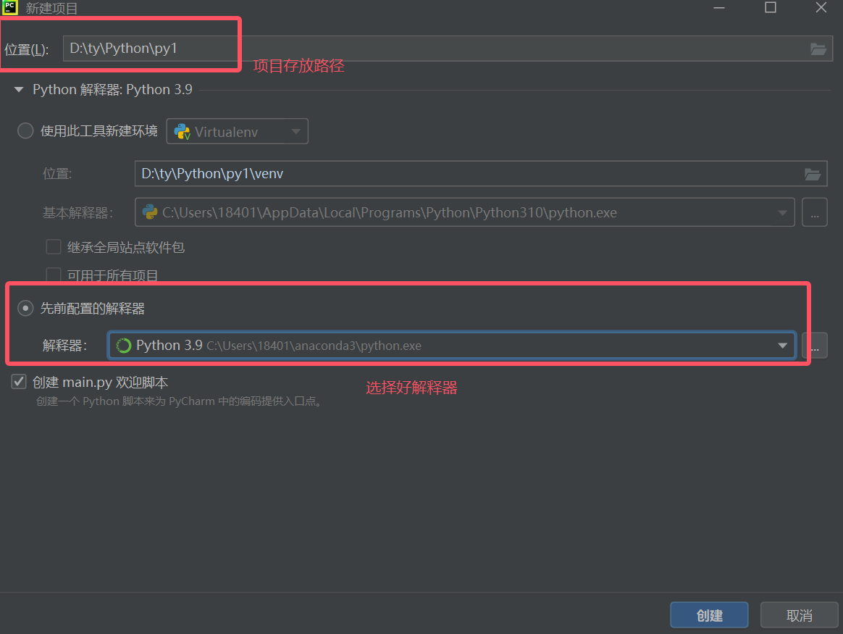Open the Python 3.9 interpreter dropdown
Viewport: 843px width, 634px height.
coord(782,345)
